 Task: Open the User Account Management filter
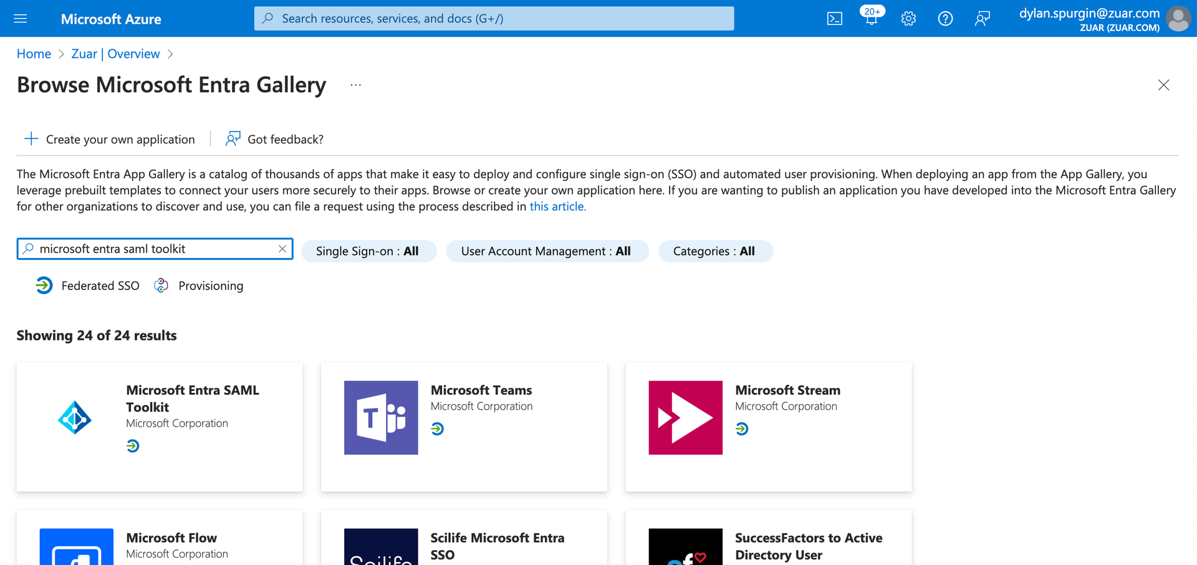coord(547,251)
